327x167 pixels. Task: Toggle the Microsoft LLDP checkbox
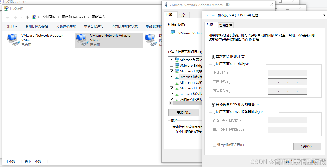click(171, 88)
